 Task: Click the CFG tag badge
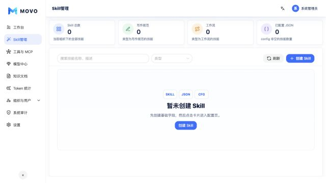[x=202, y=94]
